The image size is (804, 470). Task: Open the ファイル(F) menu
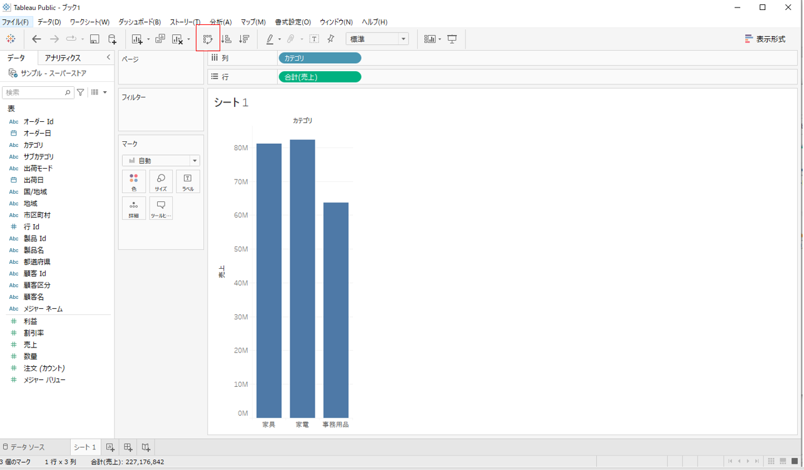15,22
